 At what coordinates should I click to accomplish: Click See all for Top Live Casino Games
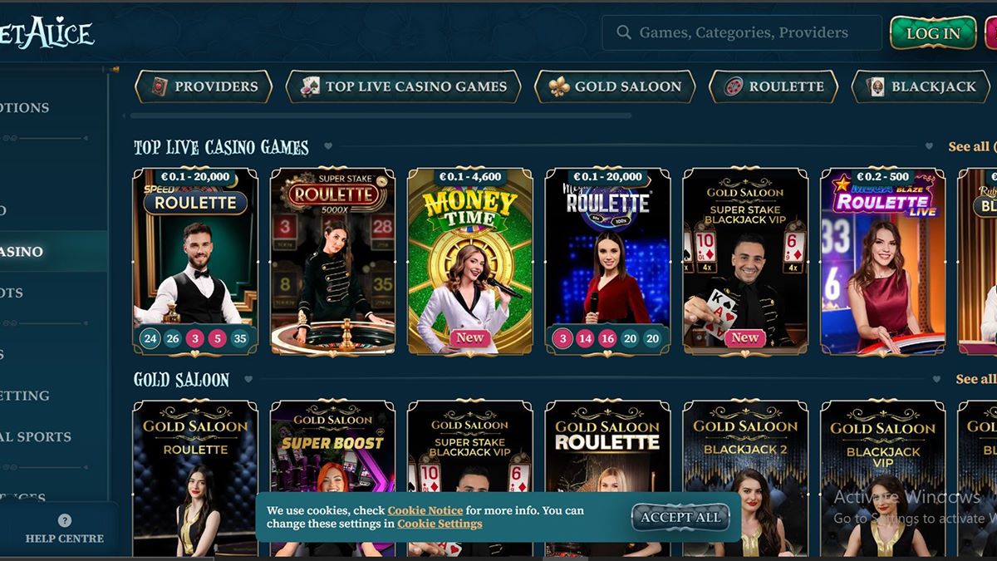(x=969, y=146)
